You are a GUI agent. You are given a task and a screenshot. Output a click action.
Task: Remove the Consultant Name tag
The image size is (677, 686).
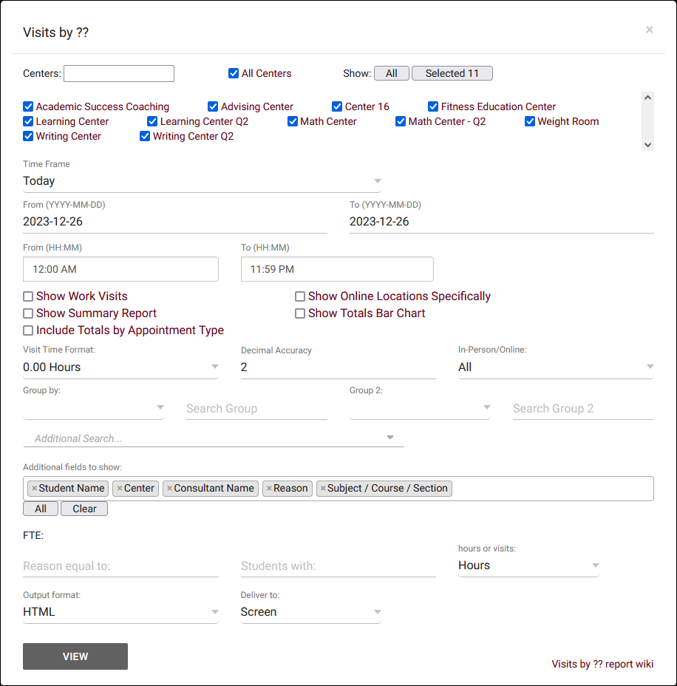point(169,489)
